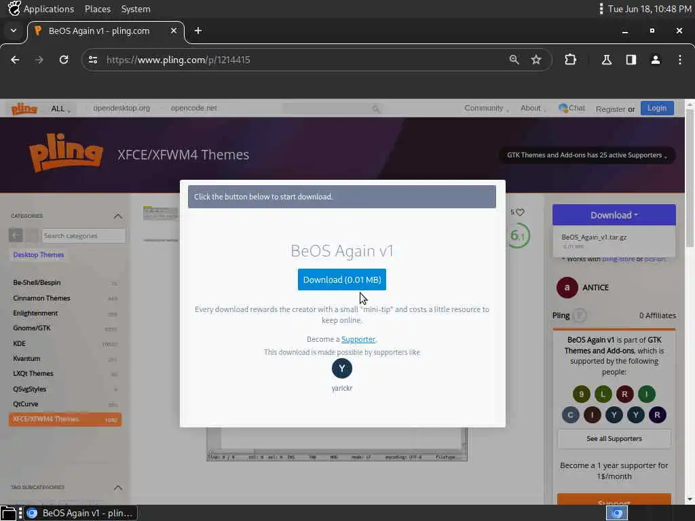The height and width of the screenshot is (521, 695).
Task: Open the purple Download dropdown button
Action: click(x=614, y=215)
